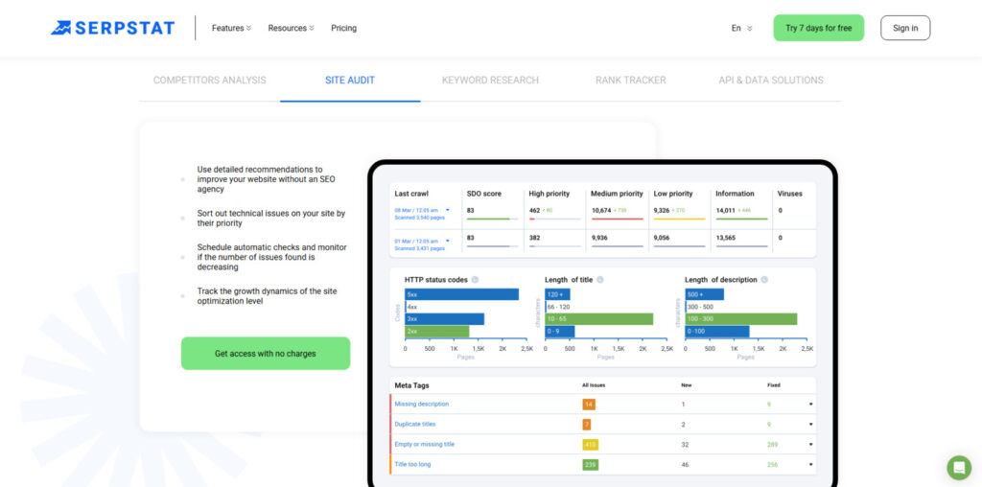Image resolution: width=982 pixels, height=487 pixels.
Task: Click the Fixed count 256
Action: 772,464
